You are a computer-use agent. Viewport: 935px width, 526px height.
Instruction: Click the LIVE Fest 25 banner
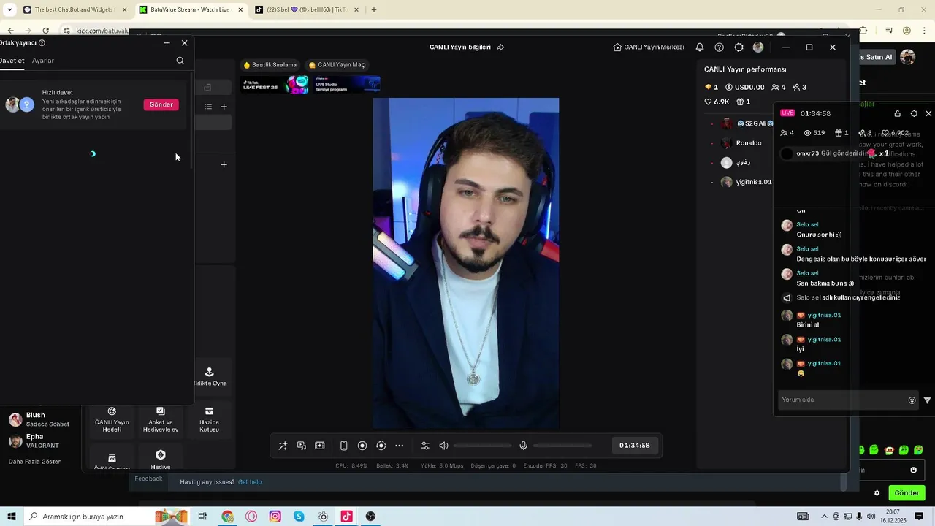[x=274, y=85]
